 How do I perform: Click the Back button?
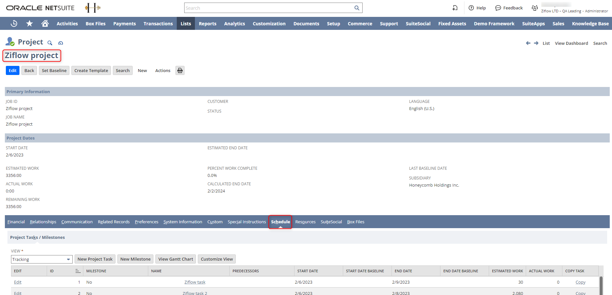click(29, 70)
